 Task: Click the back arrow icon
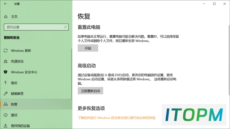5,4
